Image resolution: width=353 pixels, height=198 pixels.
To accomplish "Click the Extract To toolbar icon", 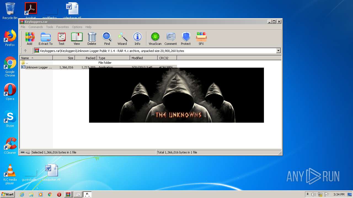I will pos(46,39).
